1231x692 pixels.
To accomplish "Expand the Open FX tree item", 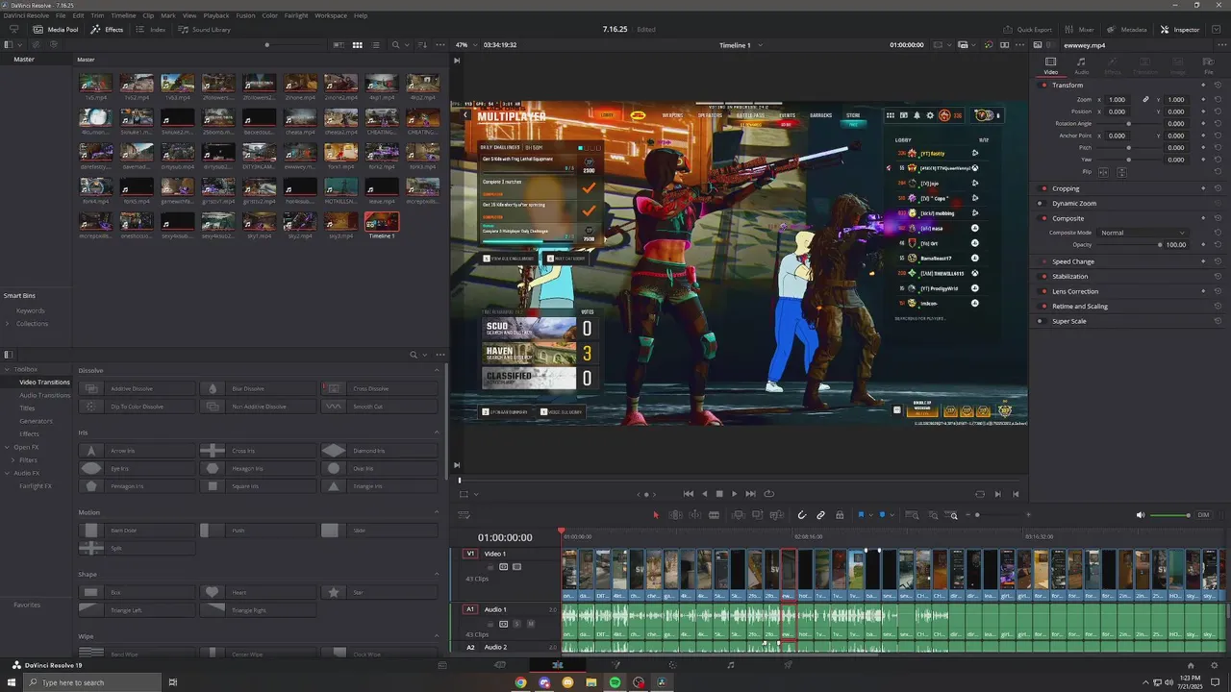I will coord(7,447).
